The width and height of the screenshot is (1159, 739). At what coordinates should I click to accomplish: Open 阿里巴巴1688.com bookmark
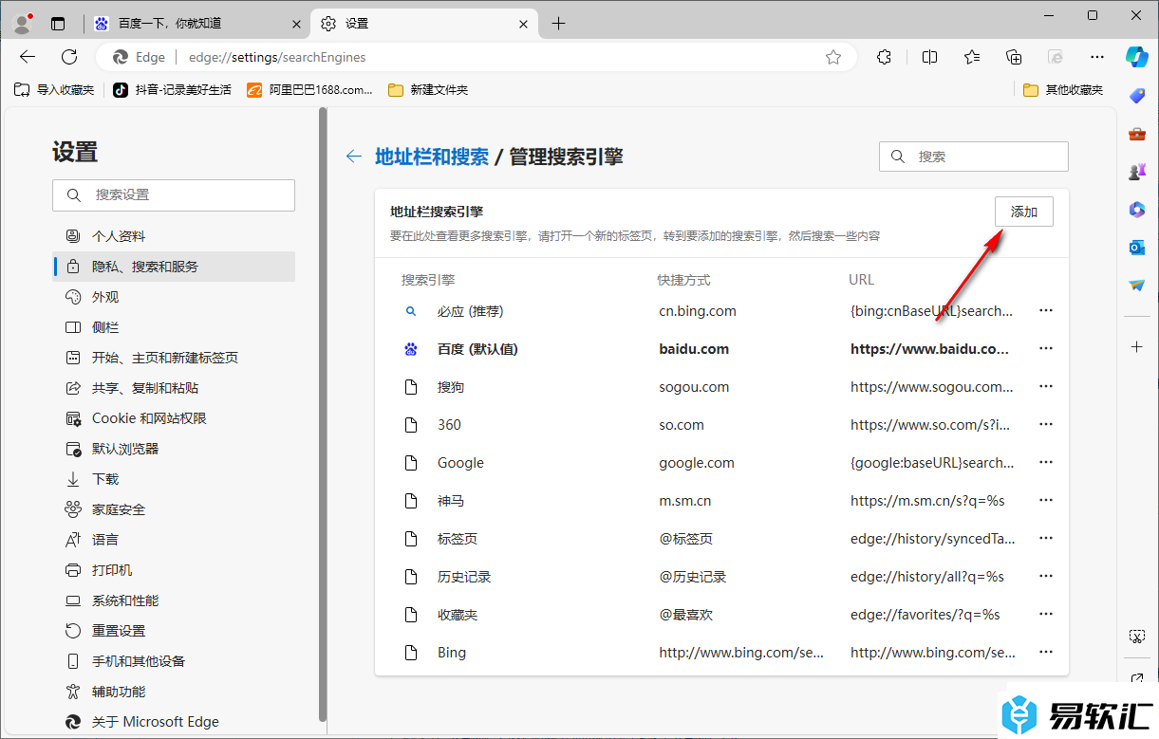(309, 90)
